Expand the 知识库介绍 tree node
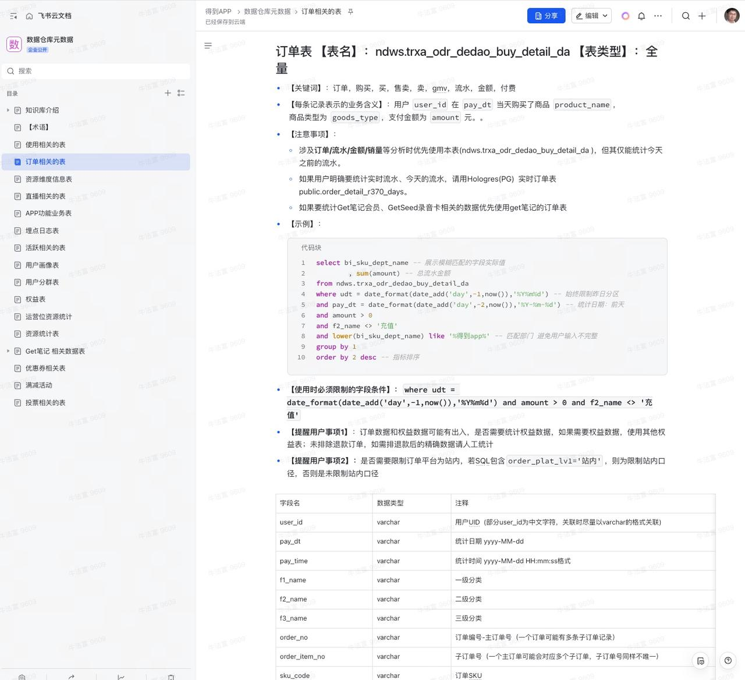This screenshot has height=680, width=745. tap(8, 110)
